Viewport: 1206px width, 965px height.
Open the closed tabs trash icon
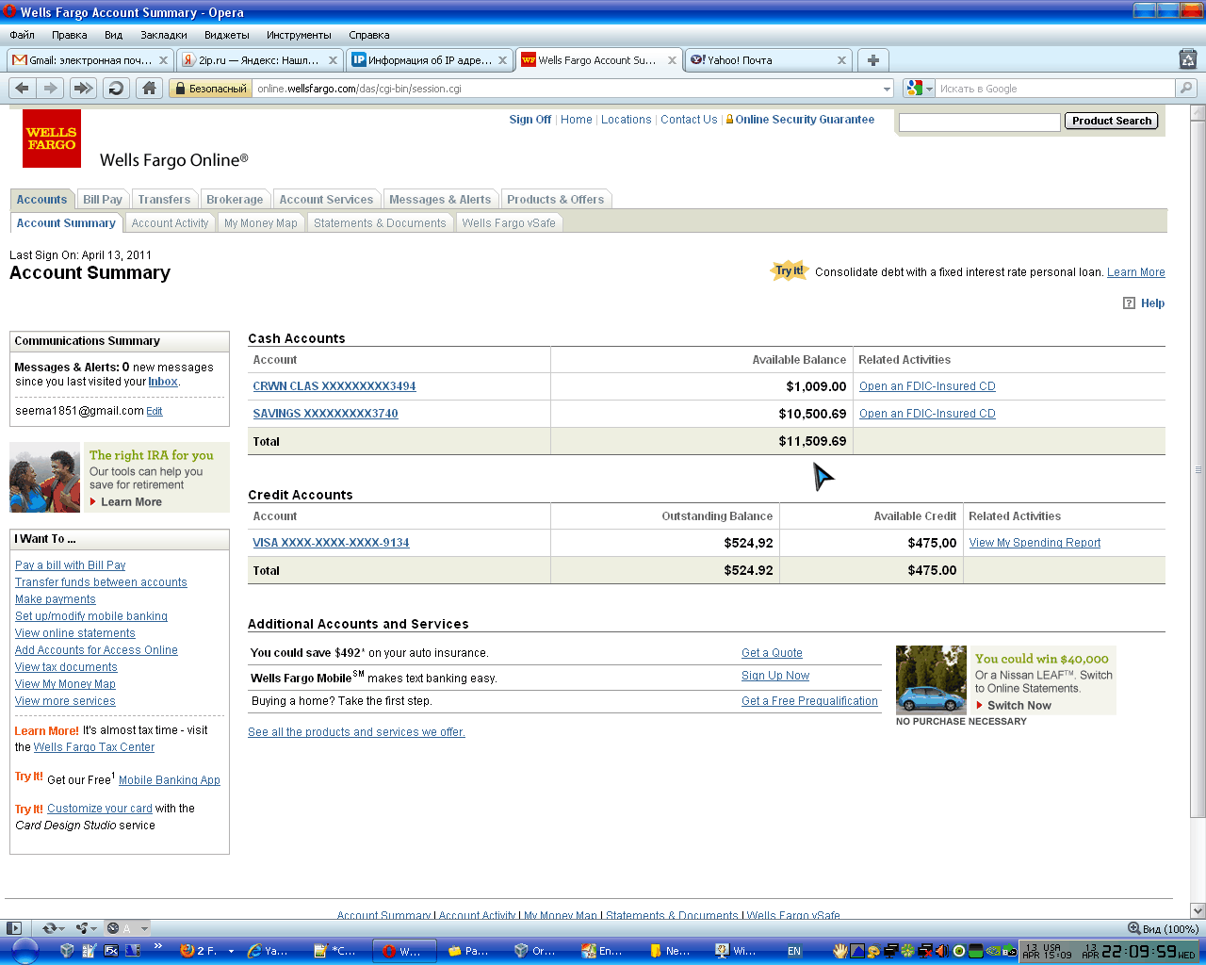click(x=1188, y=58)
